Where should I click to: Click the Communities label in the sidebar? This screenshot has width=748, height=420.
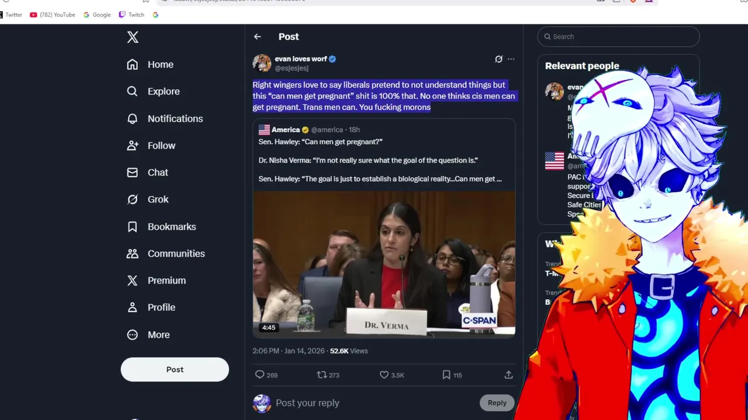[x=176, y=254]
